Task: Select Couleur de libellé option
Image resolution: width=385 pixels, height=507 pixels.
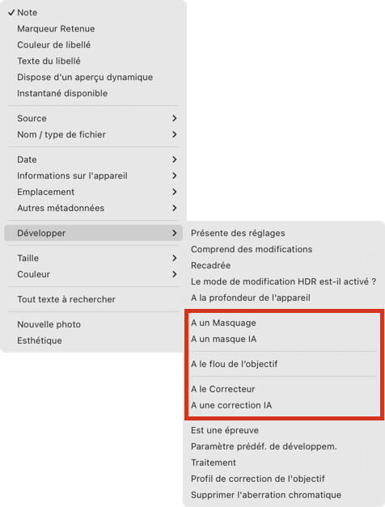Action: (x=93, y=45)
